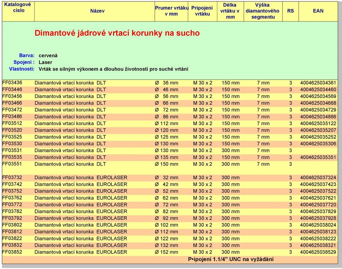Click the 'Spojení :' label

(24, 62)
